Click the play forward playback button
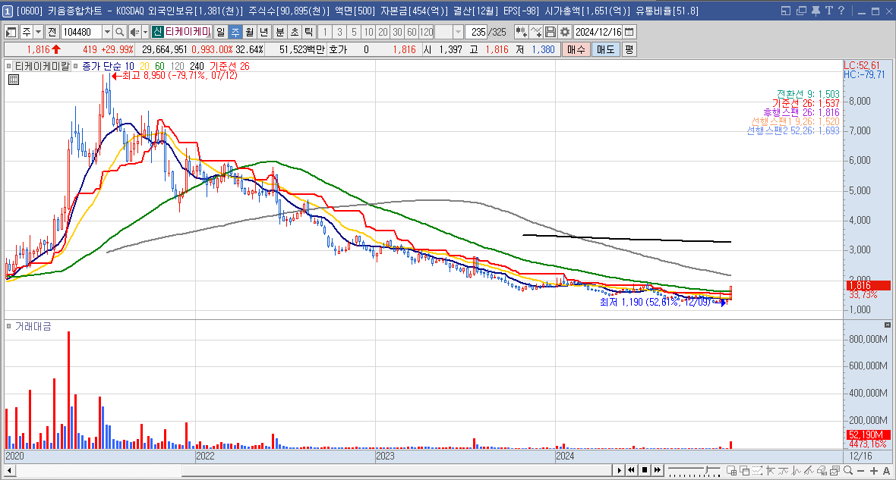This screenshot has width=896, height=480. [619, 470]
